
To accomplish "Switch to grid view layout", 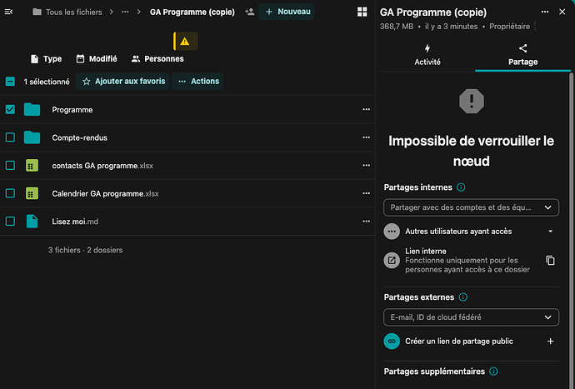I will 362,12.
